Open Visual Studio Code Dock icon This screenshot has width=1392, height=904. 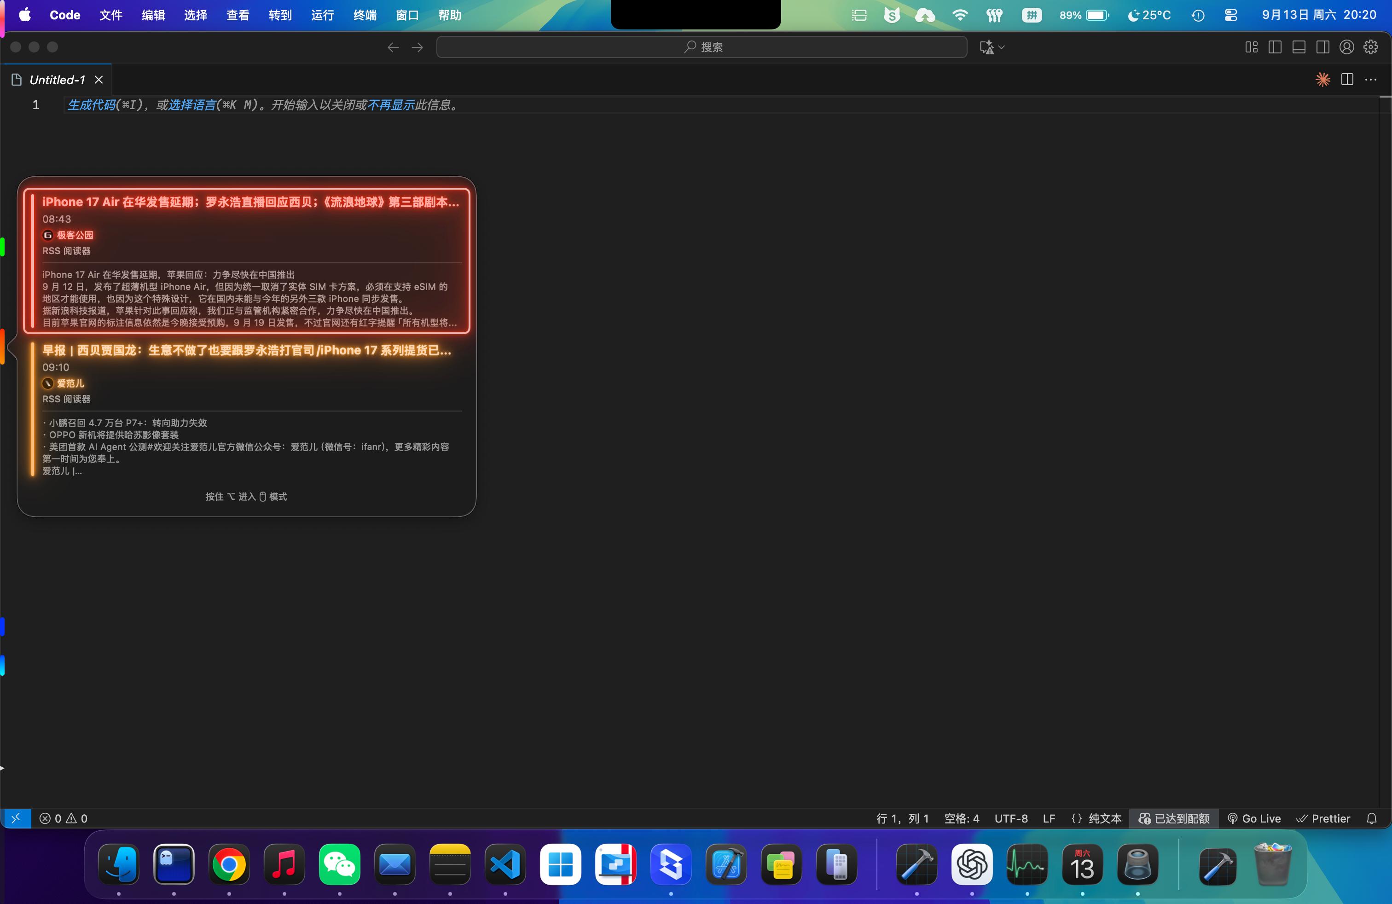click(x=505, y=864)
